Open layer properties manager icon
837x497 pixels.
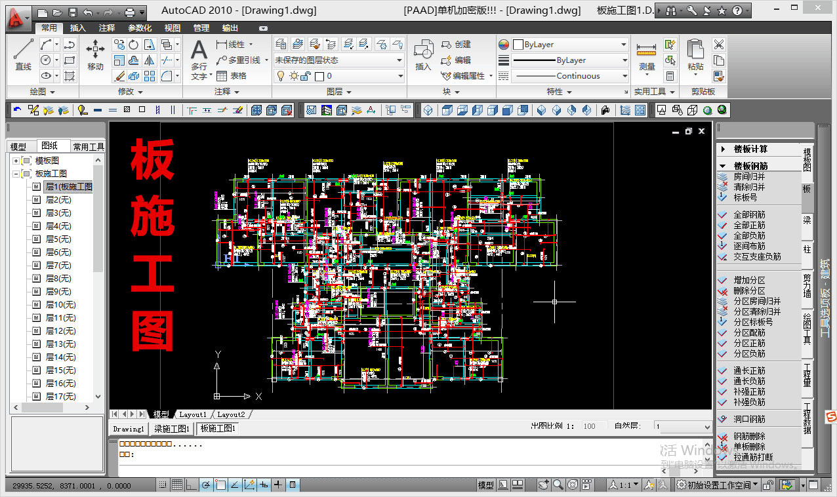281,45
